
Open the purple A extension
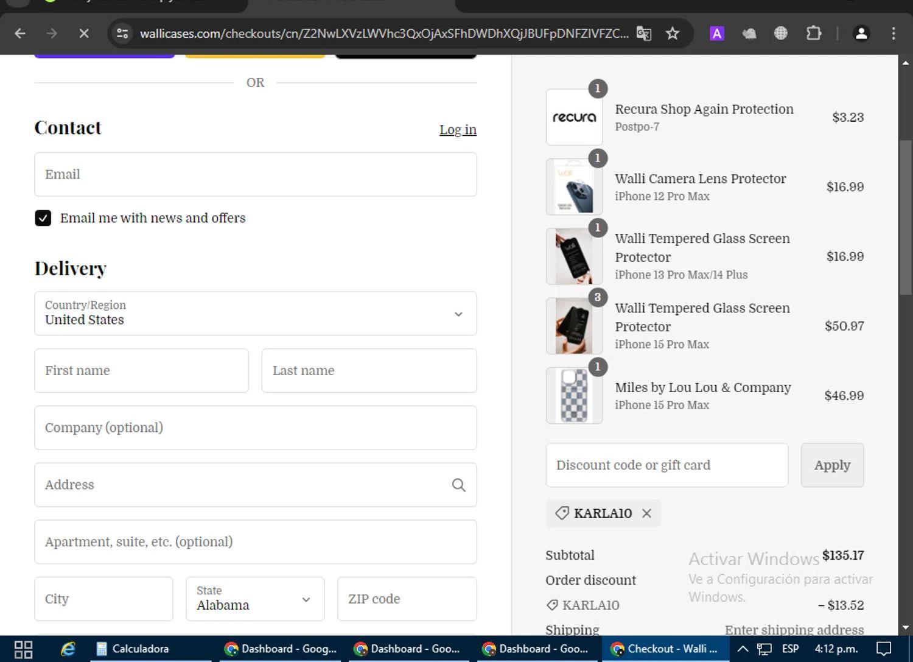click(x=717, y=33)
